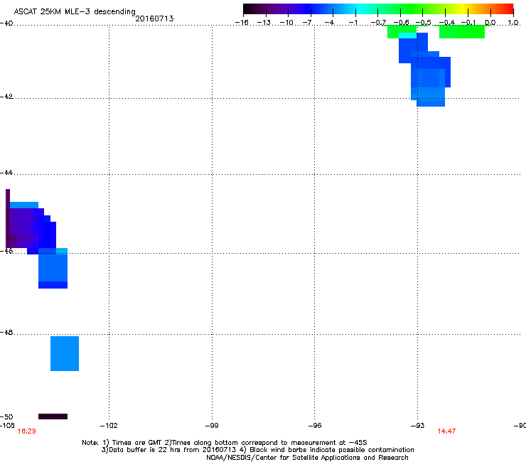
Task: Click the NOAA/NESDIS credit line
Action: point(307,458)
